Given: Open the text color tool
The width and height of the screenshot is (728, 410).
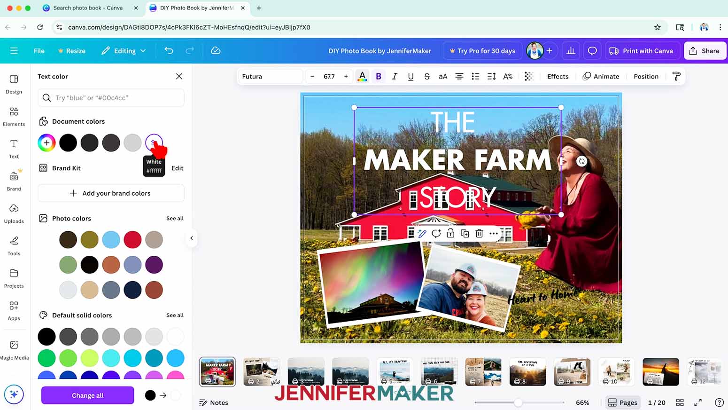Looking at the screenshot, I should click(362, 76).
